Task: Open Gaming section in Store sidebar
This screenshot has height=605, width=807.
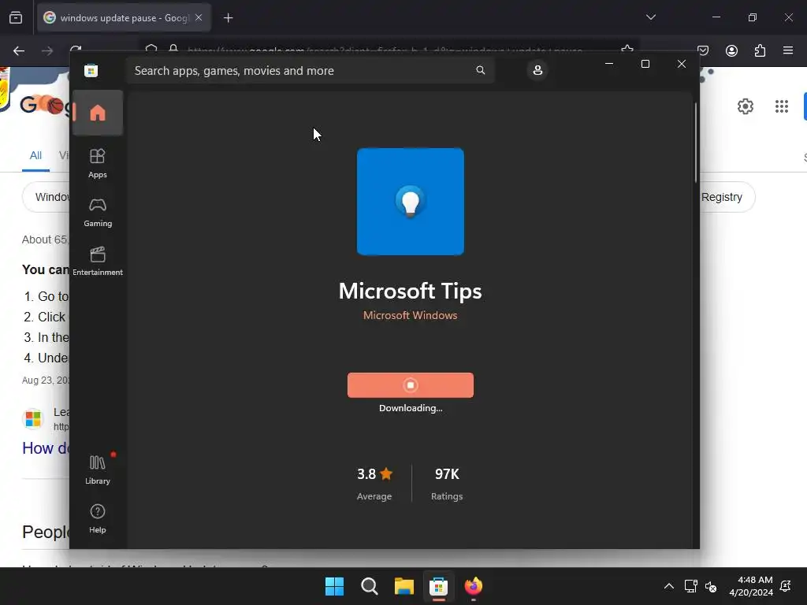Action: [97, 212]
